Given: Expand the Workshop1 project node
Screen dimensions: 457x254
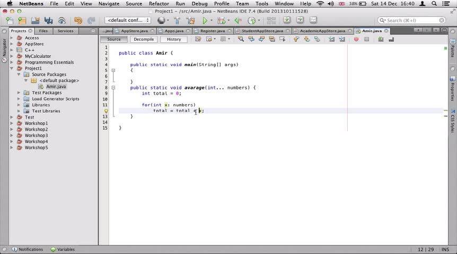Looking at the screenshot, I should (x=12, y=123).
